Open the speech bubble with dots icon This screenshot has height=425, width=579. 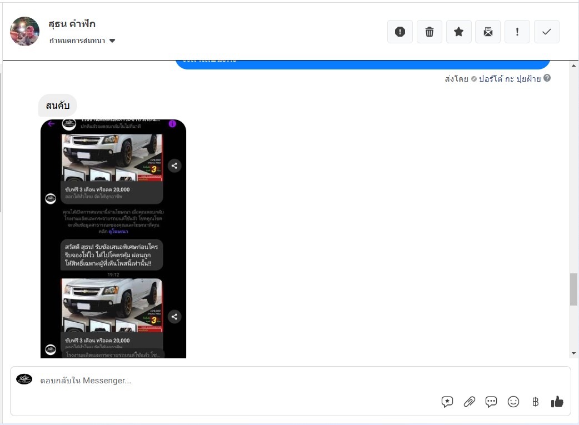point(491,402)
